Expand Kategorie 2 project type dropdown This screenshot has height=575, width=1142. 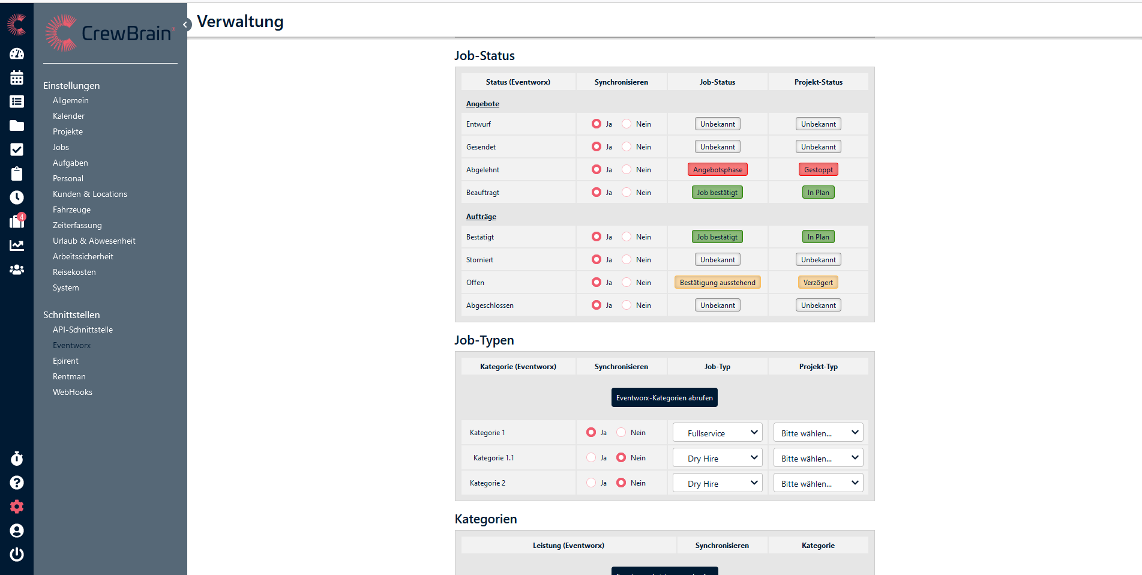818,483
